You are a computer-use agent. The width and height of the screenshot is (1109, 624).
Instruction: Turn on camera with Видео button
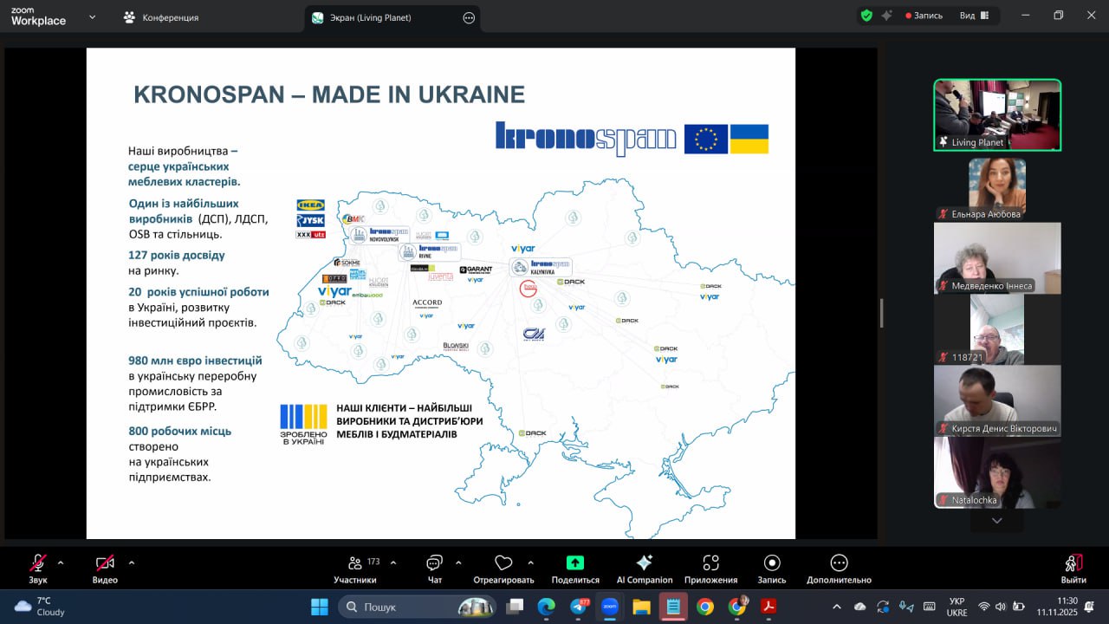(105, 569)
